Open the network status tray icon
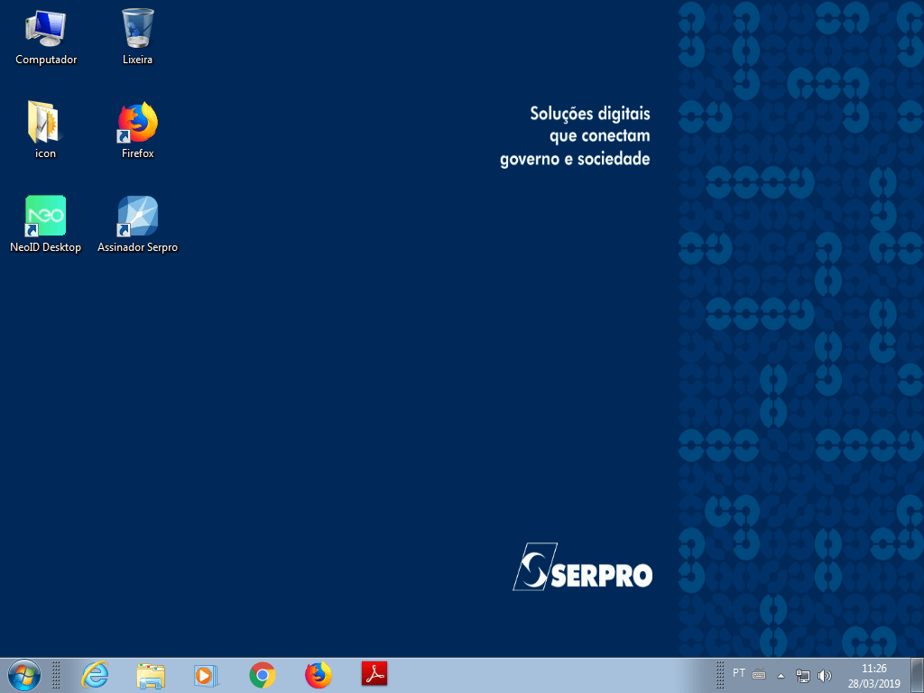This screenshot has width=924, height=693. click(x=802, y=676)
